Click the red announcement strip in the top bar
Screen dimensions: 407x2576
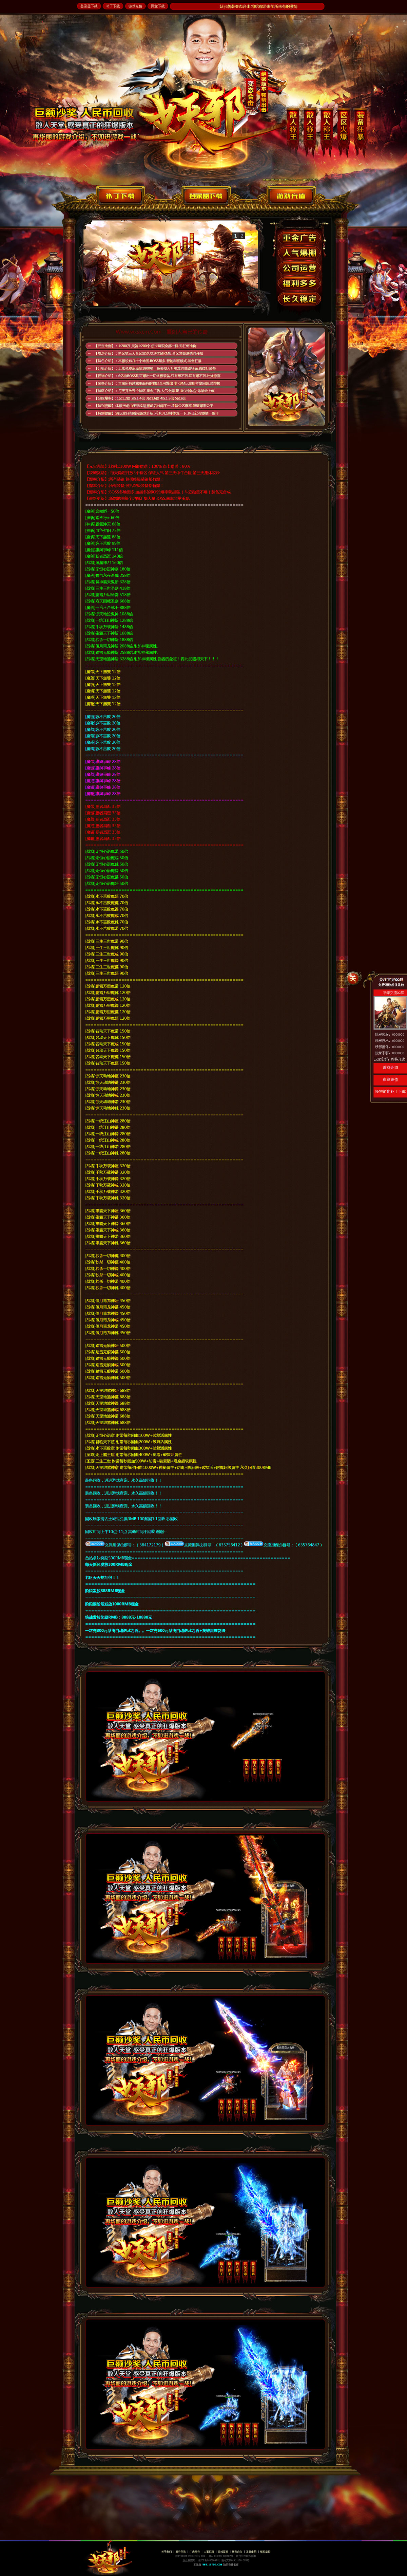coord(247,6)
